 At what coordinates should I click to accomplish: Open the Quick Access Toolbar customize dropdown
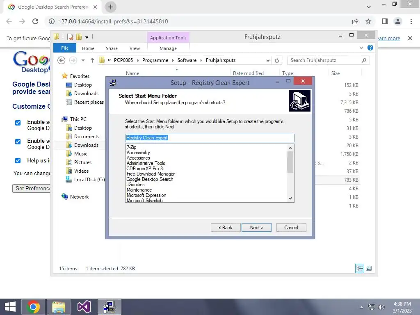tap(87, 37)
